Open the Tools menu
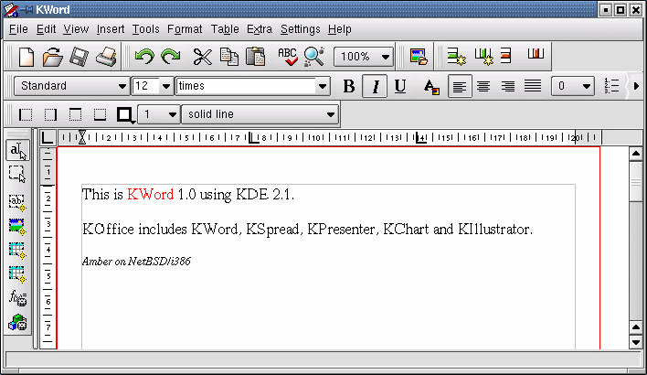 coord(145,29)
